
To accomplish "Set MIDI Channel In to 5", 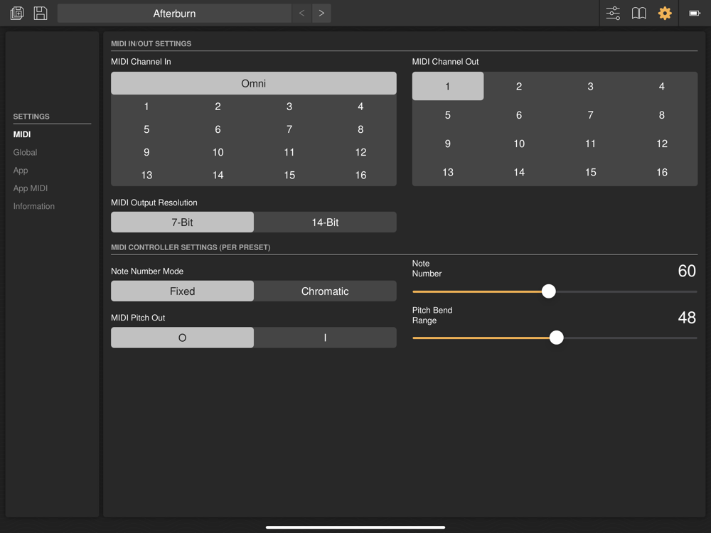I will click(146, 129).
